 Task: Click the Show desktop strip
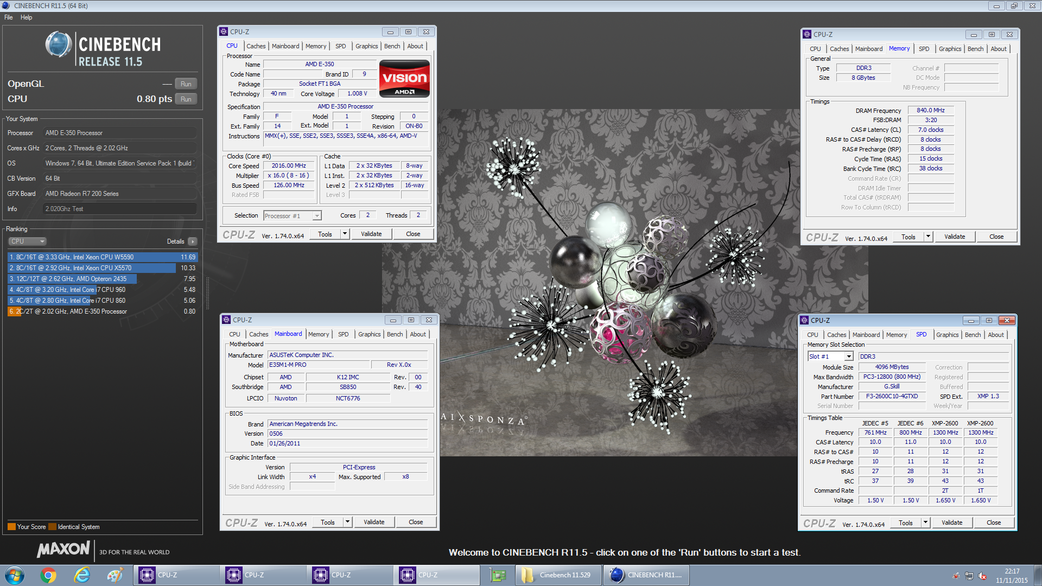[1038, 575]
